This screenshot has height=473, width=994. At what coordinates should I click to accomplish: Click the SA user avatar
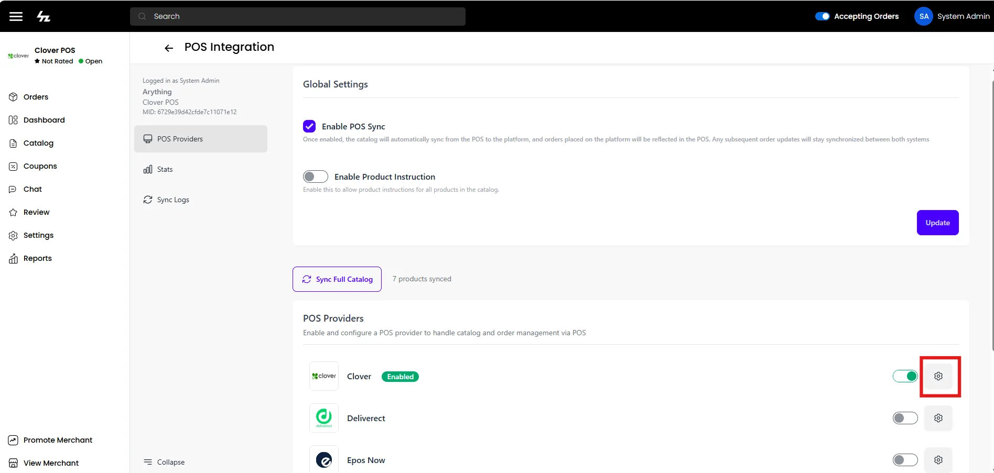924,16
